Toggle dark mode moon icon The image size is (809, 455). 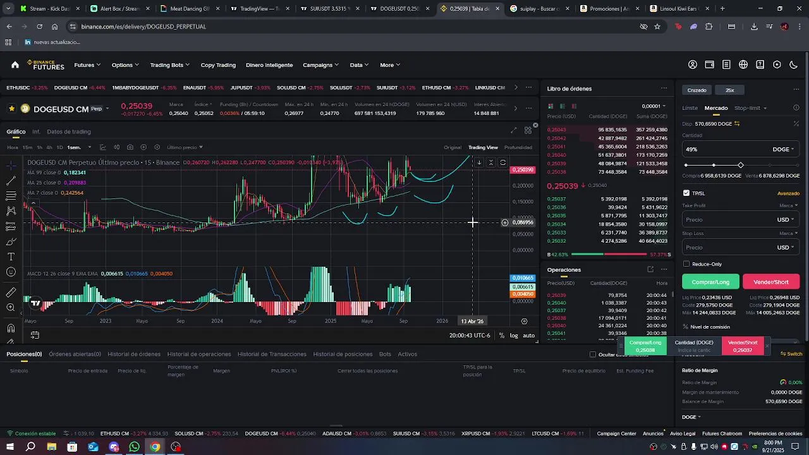click(x=794, y=64)
